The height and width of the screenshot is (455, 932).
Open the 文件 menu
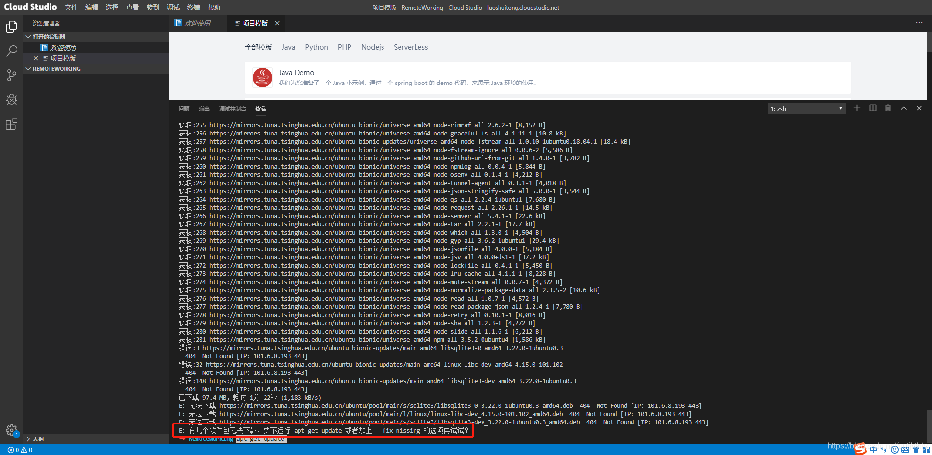pyautogui.click(x=71, y=7)
